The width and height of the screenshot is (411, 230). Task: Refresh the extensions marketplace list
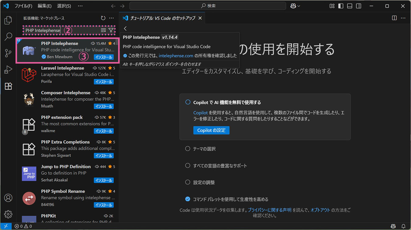[103, 18]
